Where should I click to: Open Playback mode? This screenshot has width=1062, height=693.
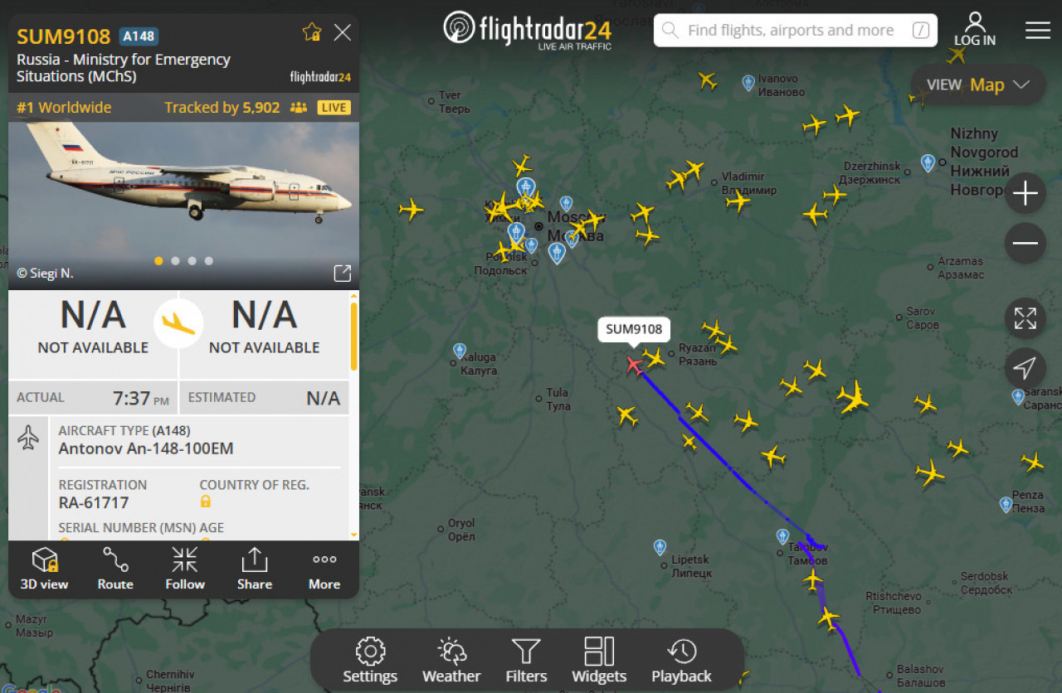pyautogui.click(x=681, y=661)
